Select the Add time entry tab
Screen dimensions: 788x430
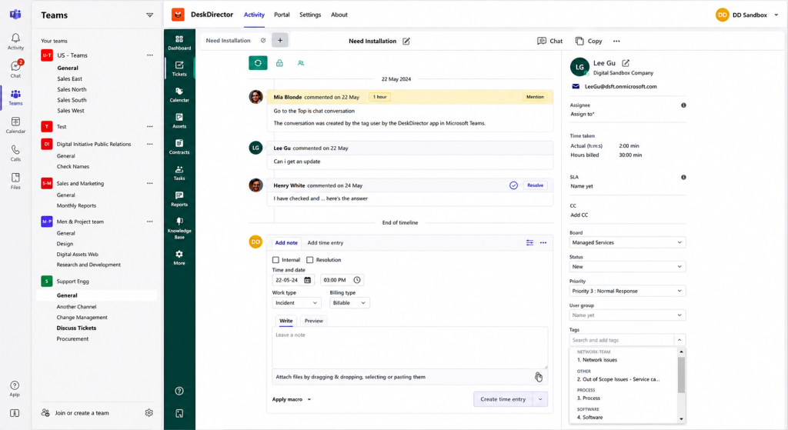(326, 242)
